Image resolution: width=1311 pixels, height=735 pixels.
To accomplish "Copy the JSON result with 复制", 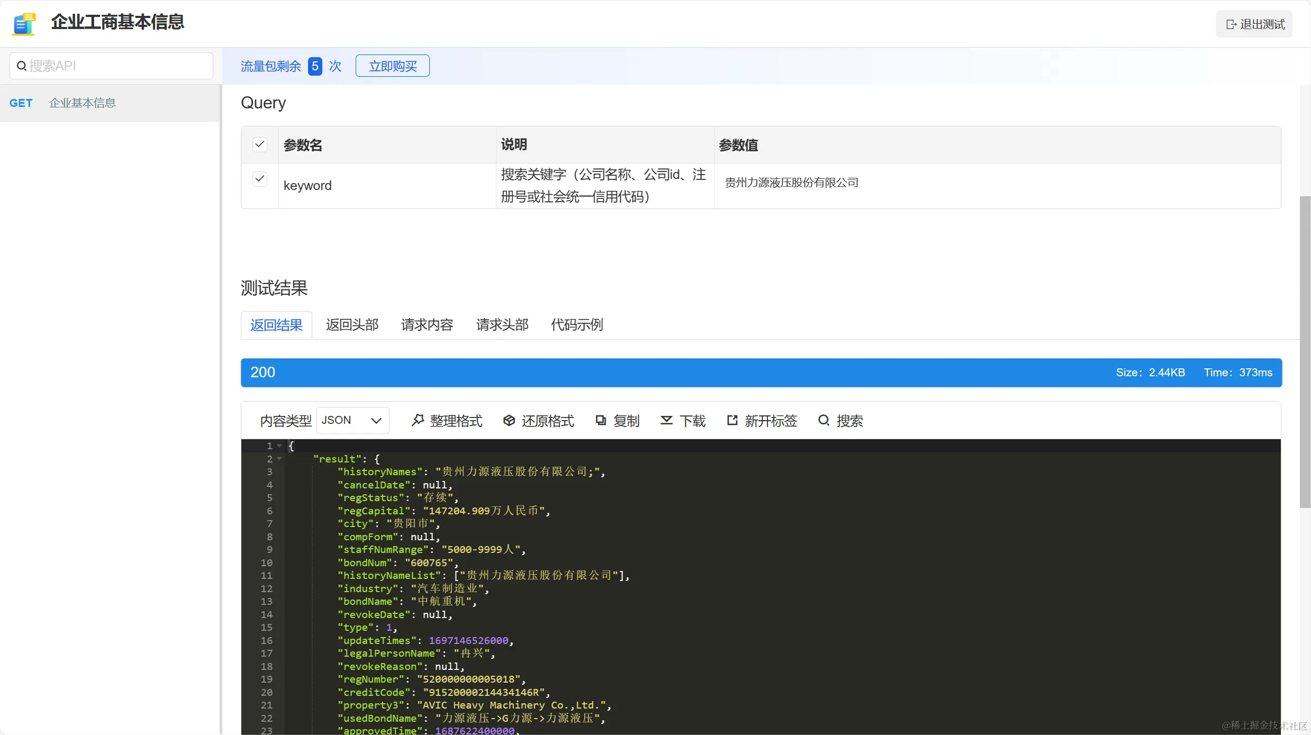I will (601, 420).
